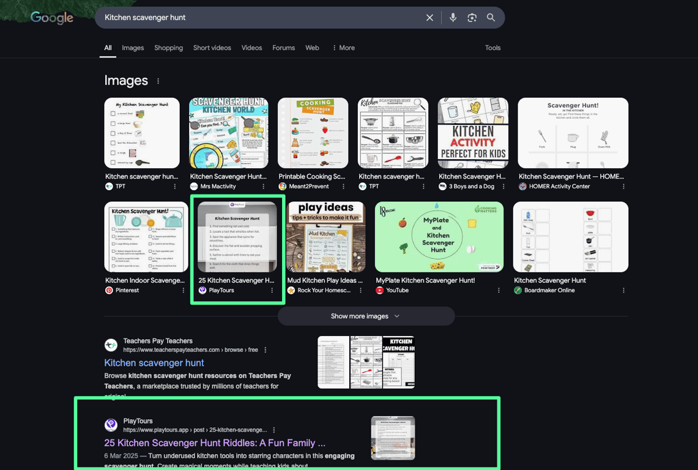The height and width of the screenshot is (470, 698).
Task: Open three-dot menu beside teacherspayteachers.com URL
Action: (265, 350)
